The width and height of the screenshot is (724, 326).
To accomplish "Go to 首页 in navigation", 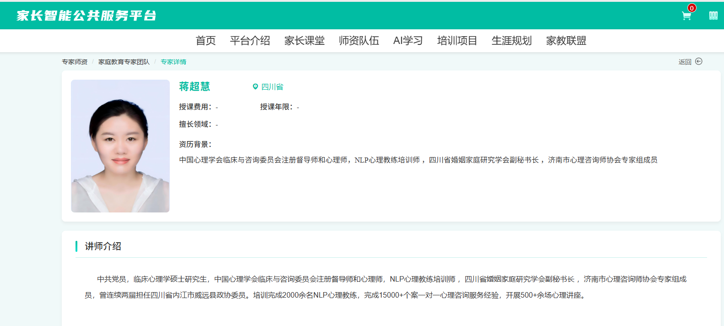I will click(205, 41).
